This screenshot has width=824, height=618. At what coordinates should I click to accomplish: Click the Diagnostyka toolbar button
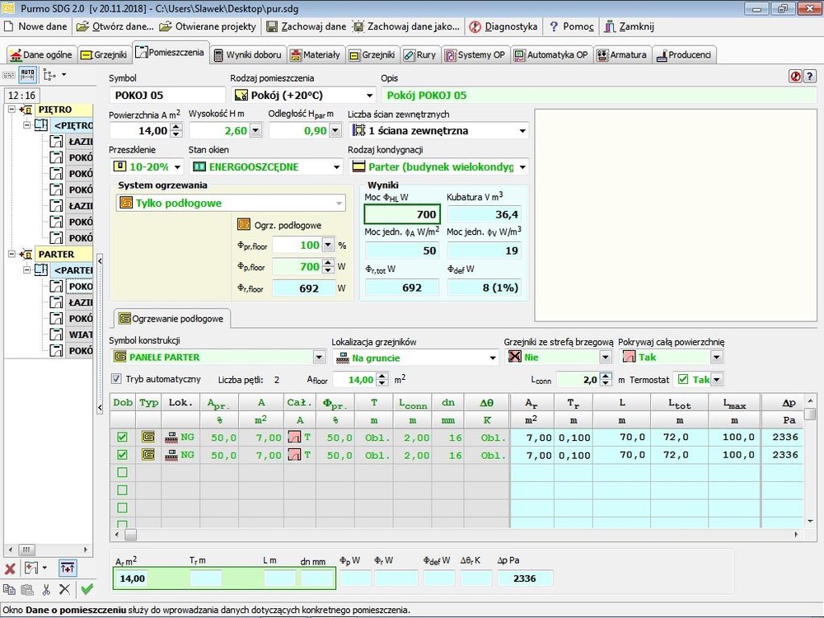pos(503,26)
